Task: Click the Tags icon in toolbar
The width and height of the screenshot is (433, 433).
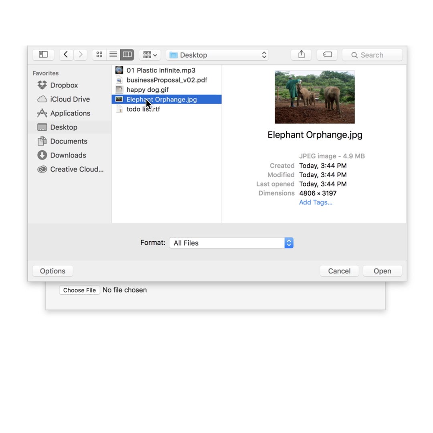Action: (x=327, y=55)
